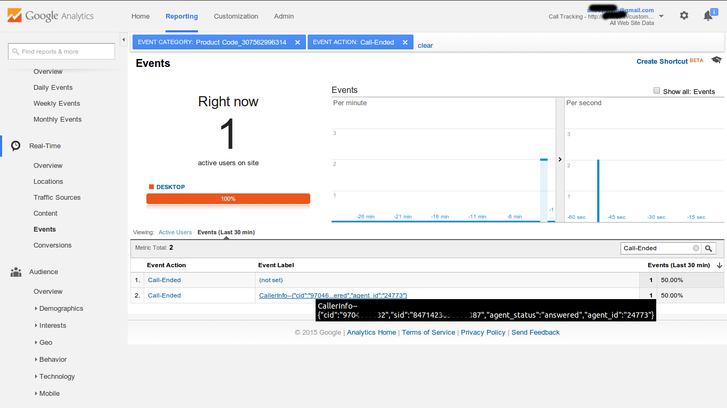Viewport: 727px width, 408px height.
Task: Open the Customization tab
Action: [x=236, y=16]
